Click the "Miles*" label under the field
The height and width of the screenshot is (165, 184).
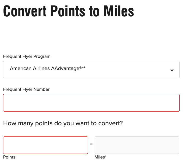[101, 157]
